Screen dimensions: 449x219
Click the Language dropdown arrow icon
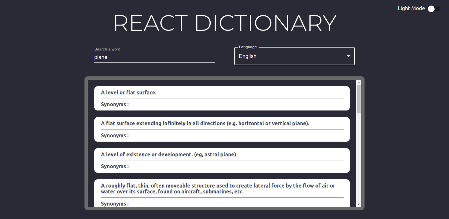(x=348, y=56)
